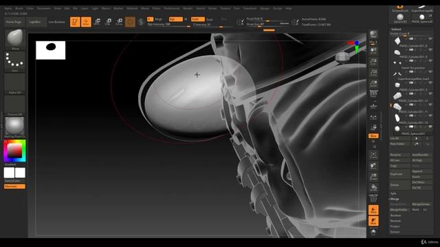This screenshot has width=440, height=247.
Task: Toggle the Transp transparency button
Action: tap(373, 210)
